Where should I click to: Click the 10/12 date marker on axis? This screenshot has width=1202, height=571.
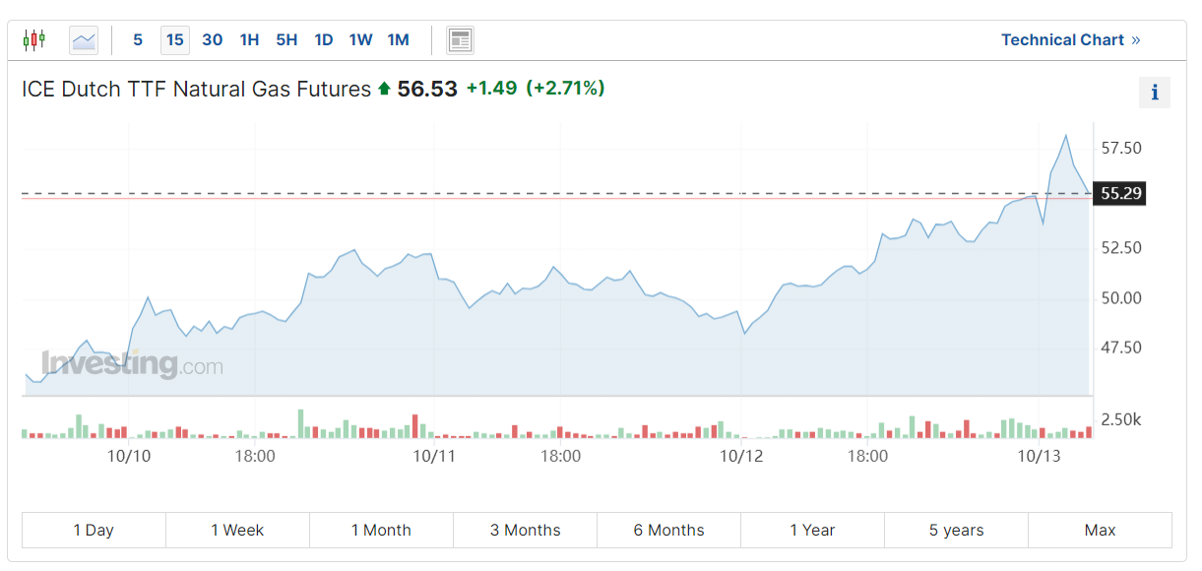pos(741,456)
